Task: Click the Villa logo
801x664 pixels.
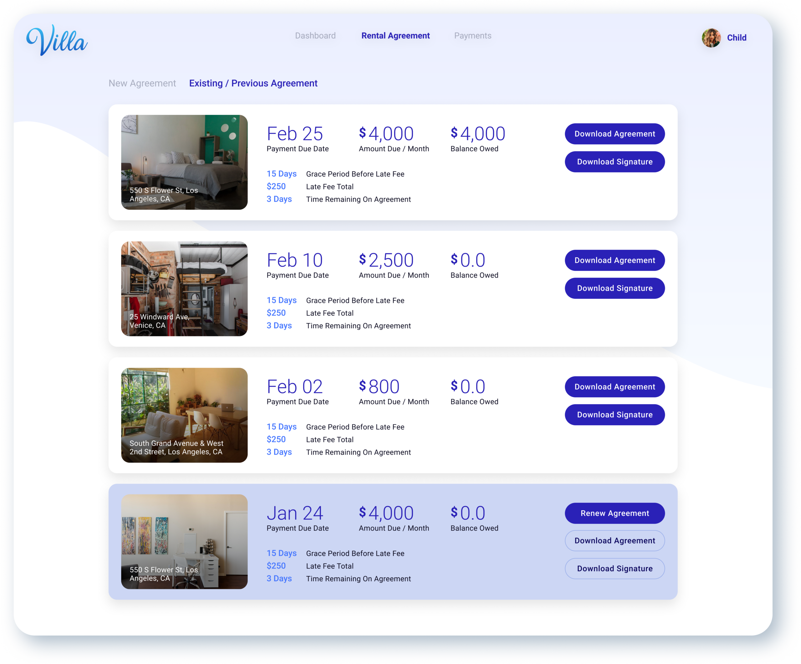Action: coord(57,40)
